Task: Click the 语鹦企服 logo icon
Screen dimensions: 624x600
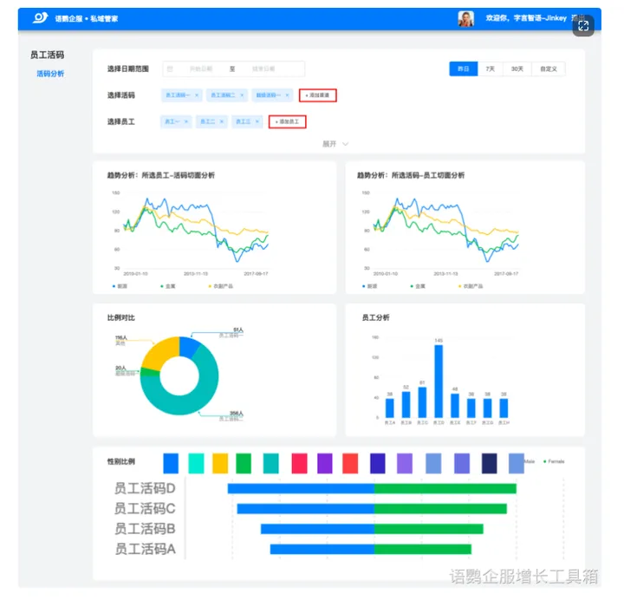Action: 40,17
